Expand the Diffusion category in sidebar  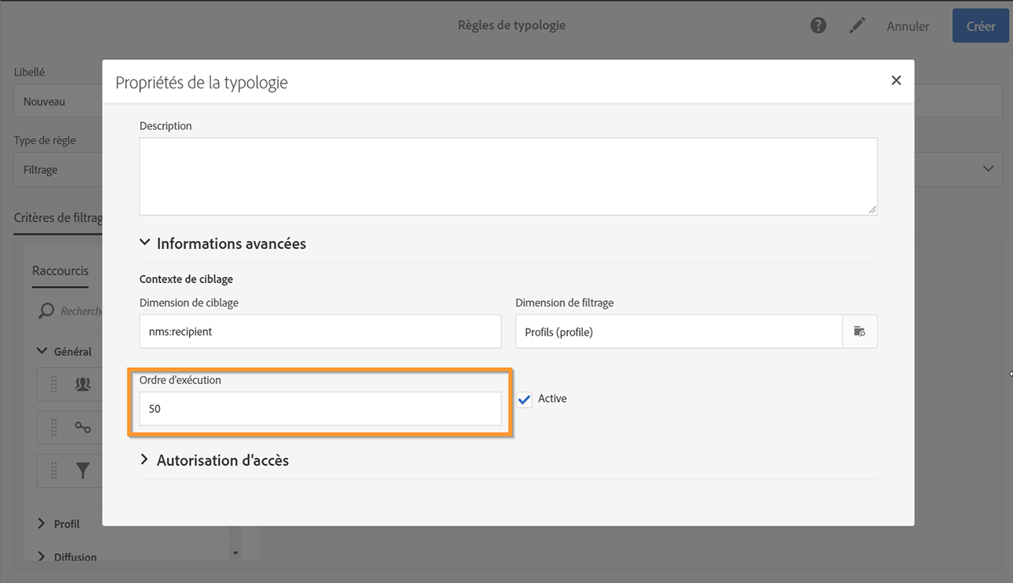(x=42, y=557)
